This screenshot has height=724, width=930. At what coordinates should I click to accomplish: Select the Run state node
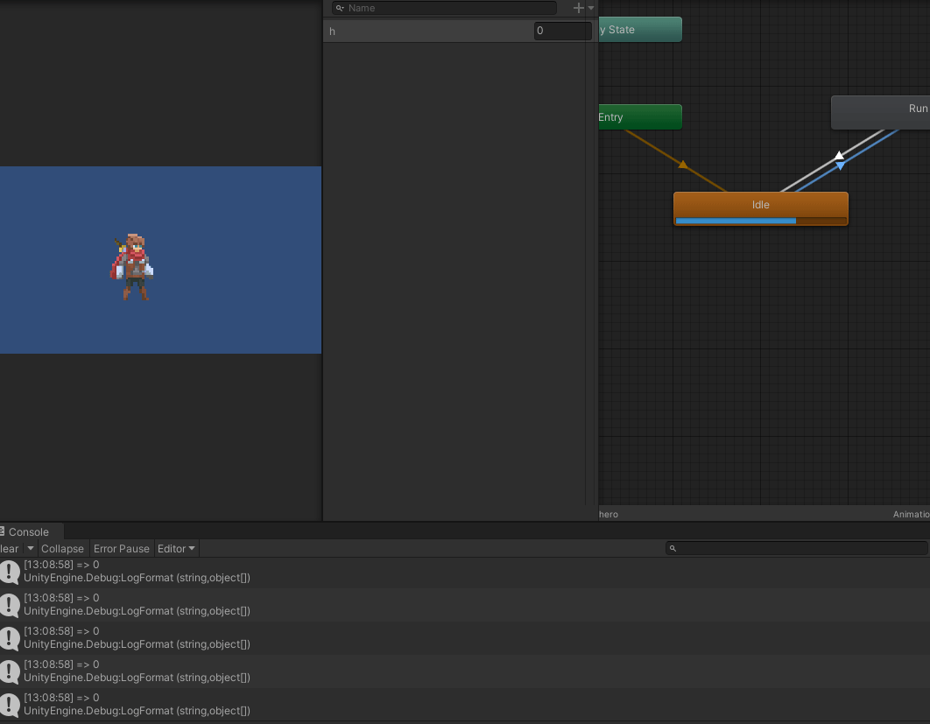(x=881, y=112)
